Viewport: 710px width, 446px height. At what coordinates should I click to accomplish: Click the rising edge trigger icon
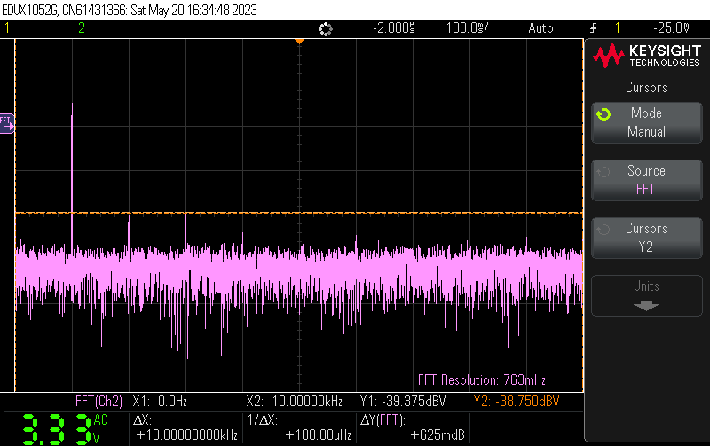593,28
